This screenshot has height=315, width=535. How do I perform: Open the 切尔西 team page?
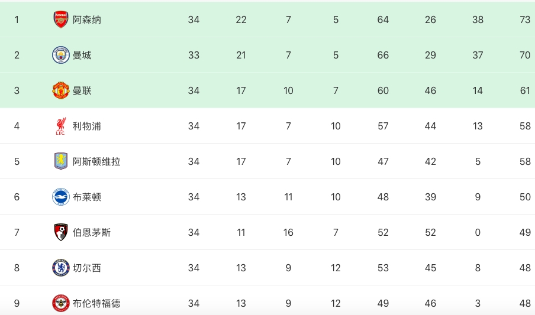(87, 268)
